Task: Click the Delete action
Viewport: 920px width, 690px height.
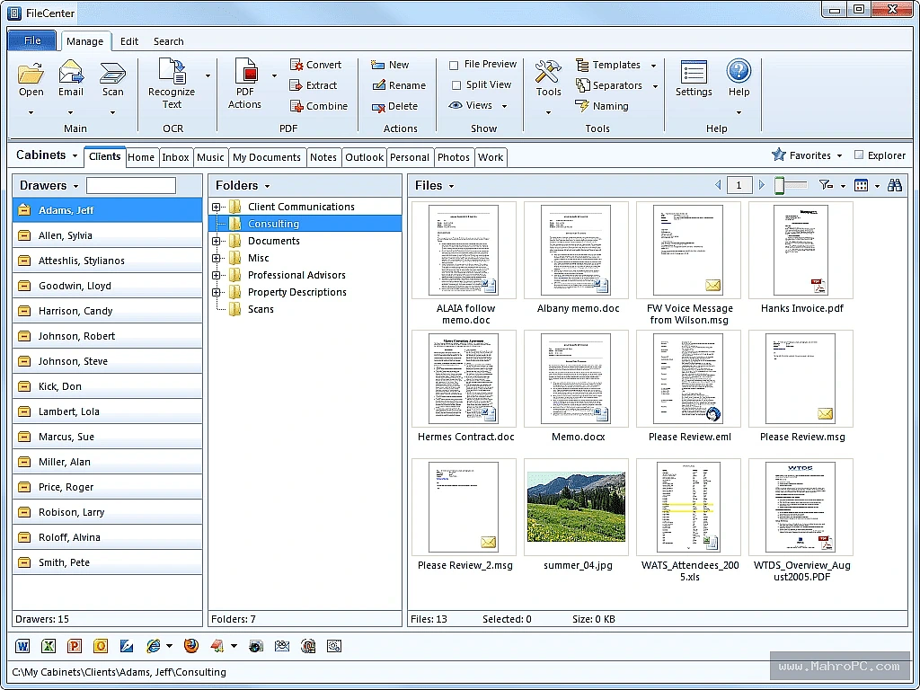Action: coord(395,106)
